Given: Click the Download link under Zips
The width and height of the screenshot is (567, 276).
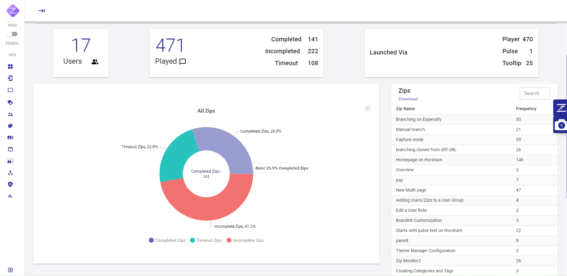Looking at the screenshot, I should [408, 99].
